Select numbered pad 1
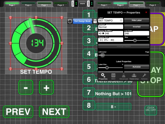Viewport: 165px width, 124px height. pyautogui.click(x=89, y=15)
